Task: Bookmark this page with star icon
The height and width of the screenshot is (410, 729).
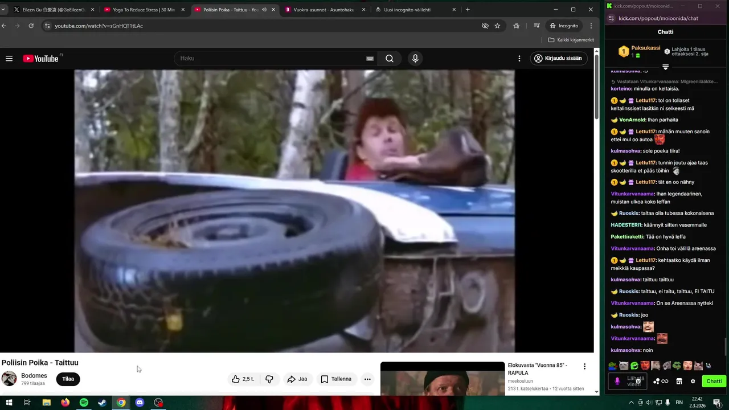Action: pyautogui.click(x=497, y=26)
